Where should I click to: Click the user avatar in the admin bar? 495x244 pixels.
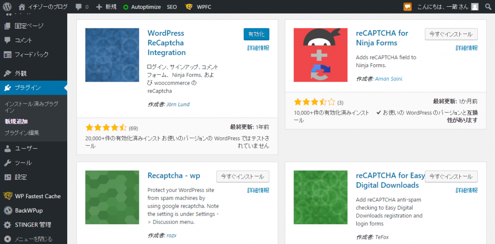[475, 7]
